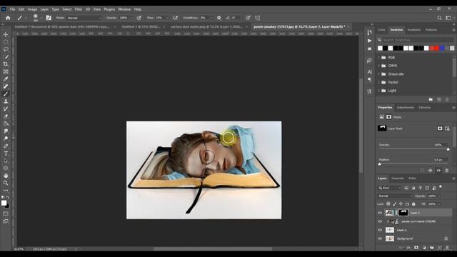This screenshot has height=257, width=457.
Task: Add layer mask at Layers panel bottom
Action: [x=416, y=248]
